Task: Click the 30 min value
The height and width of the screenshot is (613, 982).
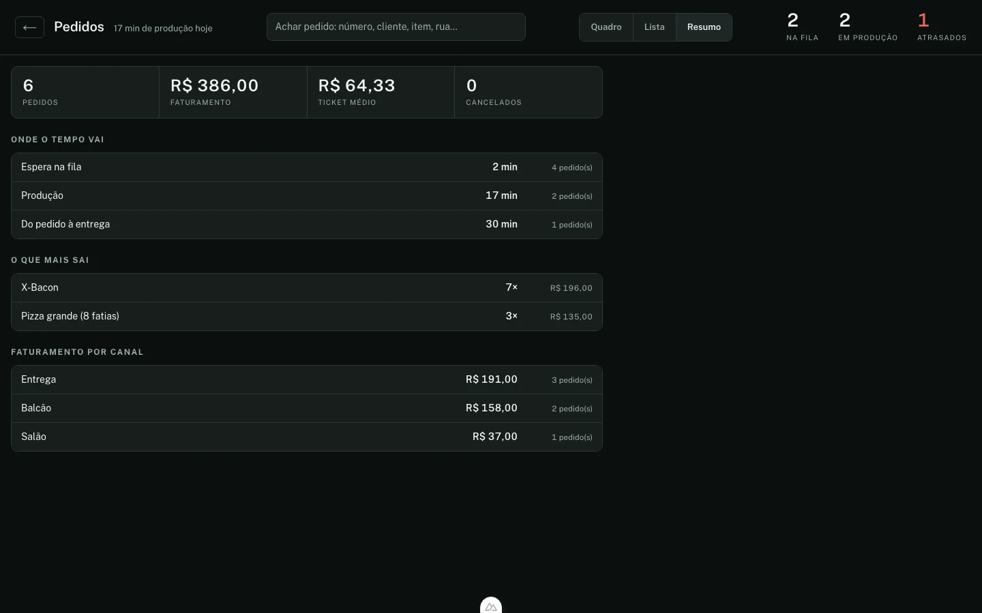Action: 501,224
